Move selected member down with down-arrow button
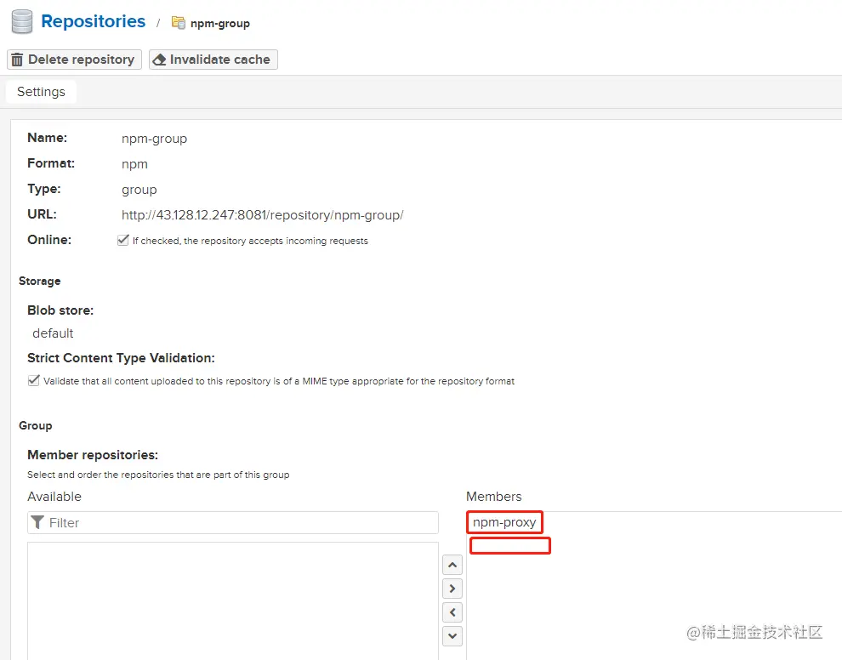Image resolution: width=842 pixels, height=660 pixels. 452,636
